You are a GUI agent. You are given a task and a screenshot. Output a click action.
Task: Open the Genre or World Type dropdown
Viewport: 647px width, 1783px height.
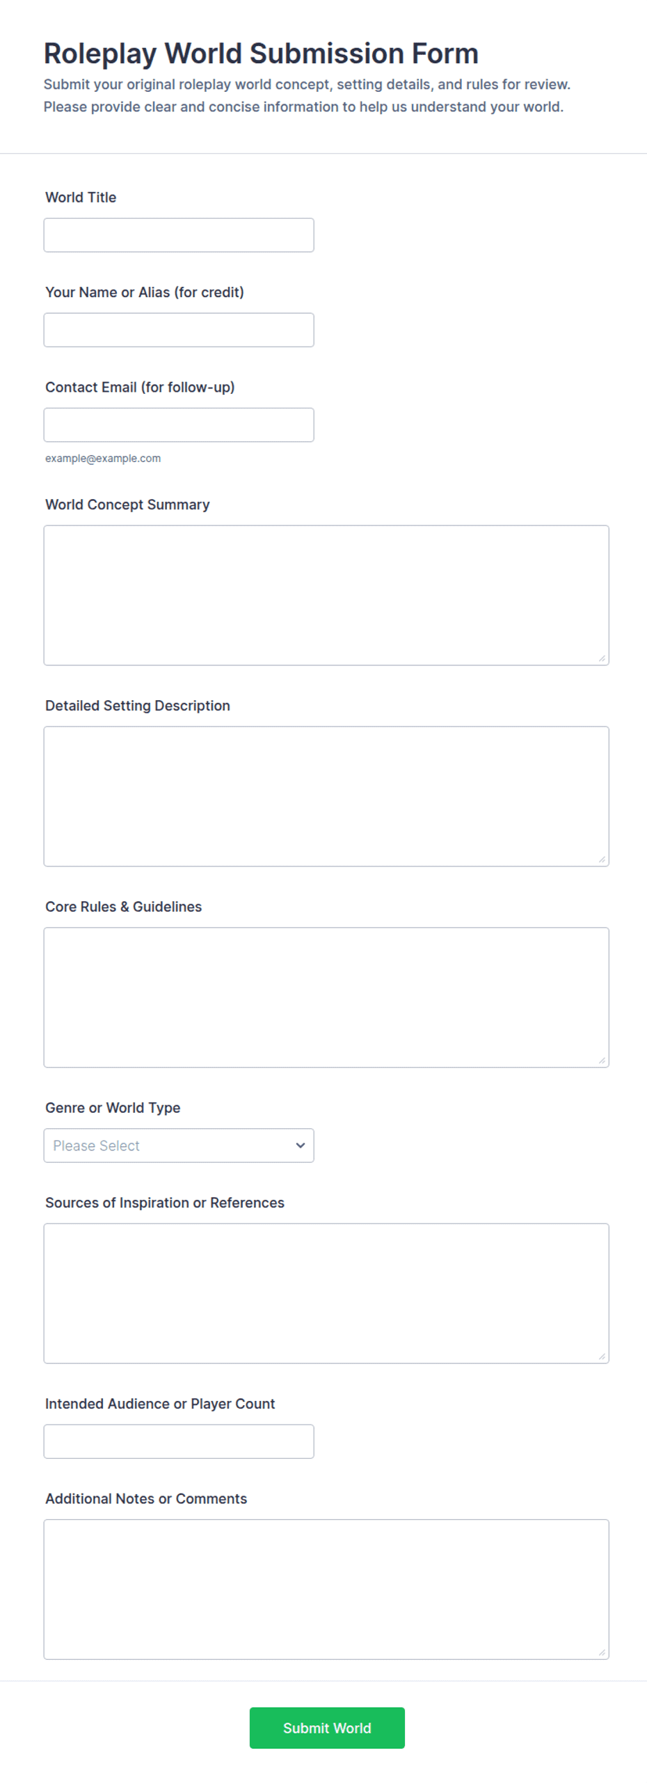tap(179, 1146)
